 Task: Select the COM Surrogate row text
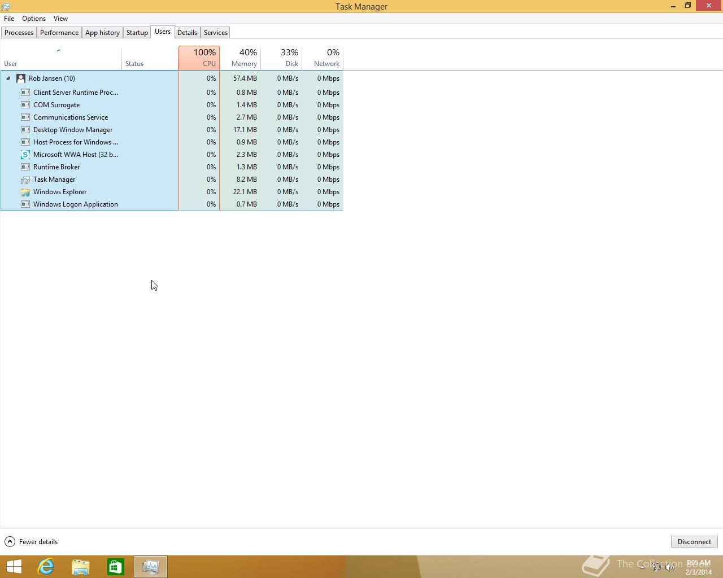tap(56, 105)
